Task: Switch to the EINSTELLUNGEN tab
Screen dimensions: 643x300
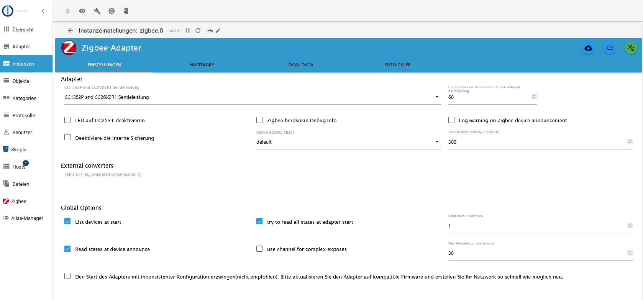Action: [x=104, y=65]
